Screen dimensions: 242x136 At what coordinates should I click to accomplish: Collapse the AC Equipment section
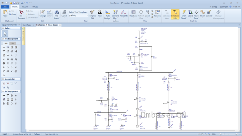[x=3, y=39]
